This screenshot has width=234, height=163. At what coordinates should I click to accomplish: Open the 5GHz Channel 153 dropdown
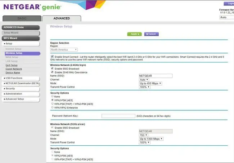(143, 135)
